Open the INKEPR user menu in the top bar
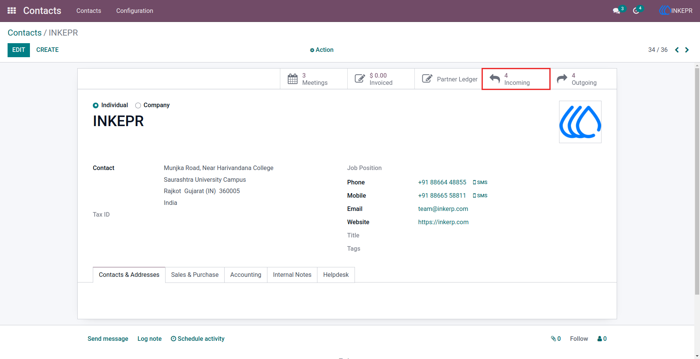This screenshot has width=700, height=359. tap(676, 11)
